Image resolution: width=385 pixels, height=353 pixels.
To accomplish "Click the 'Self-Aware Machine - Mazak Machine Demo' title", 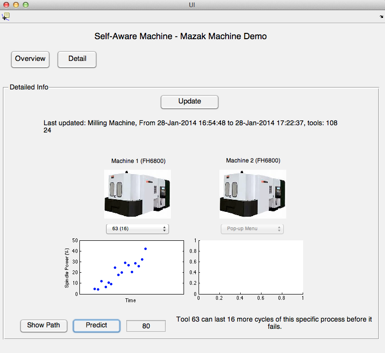I will pos(181,36).
